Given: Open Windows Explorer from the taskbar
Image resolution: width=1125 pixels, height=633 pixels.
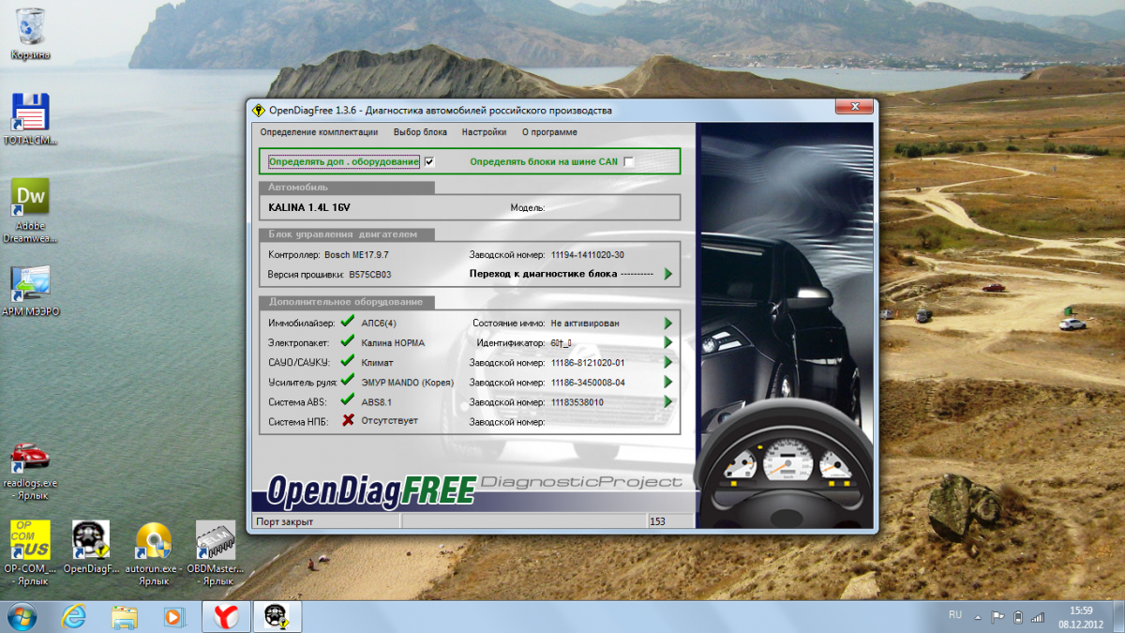Looking at the screenshot, I should tap(125, 616).
